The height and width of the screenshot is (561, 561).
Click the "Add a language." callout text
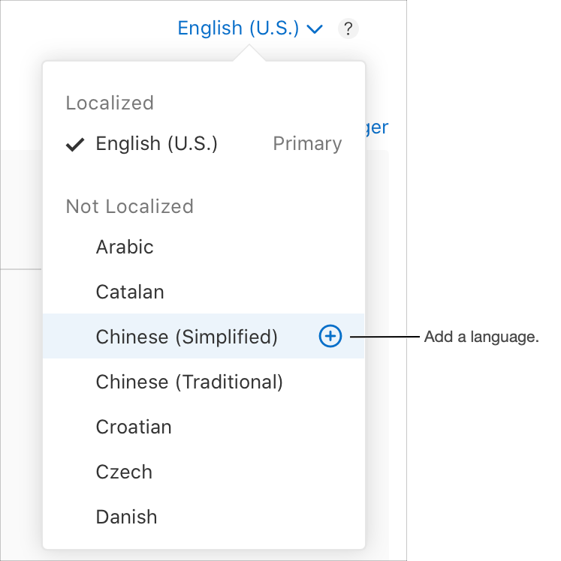481,337
